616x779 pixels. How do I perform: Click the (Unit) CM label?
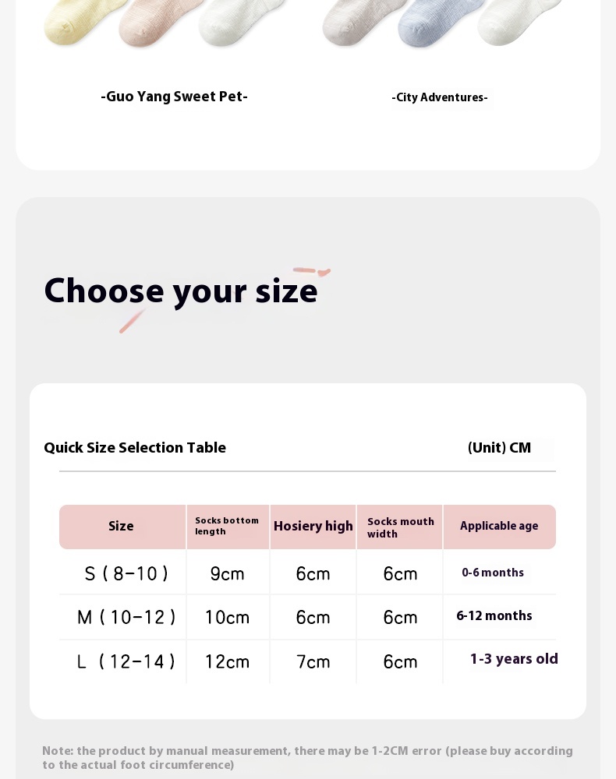(499, 448)
